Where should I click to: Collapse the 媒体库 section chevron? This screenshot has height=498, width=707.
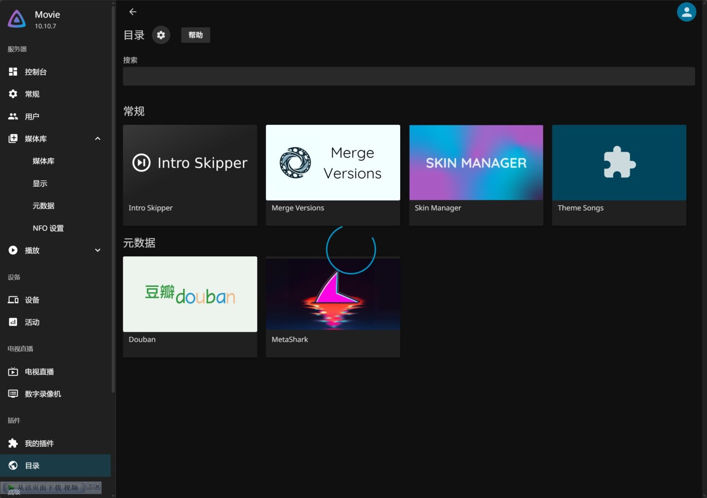97,138
